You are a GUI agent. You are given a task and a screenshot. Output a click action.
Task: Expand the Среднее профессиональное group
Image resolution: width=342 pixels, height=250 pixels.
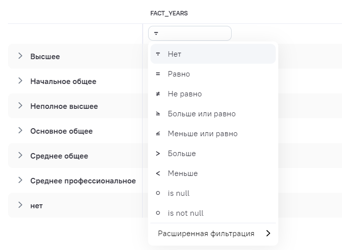20,180
